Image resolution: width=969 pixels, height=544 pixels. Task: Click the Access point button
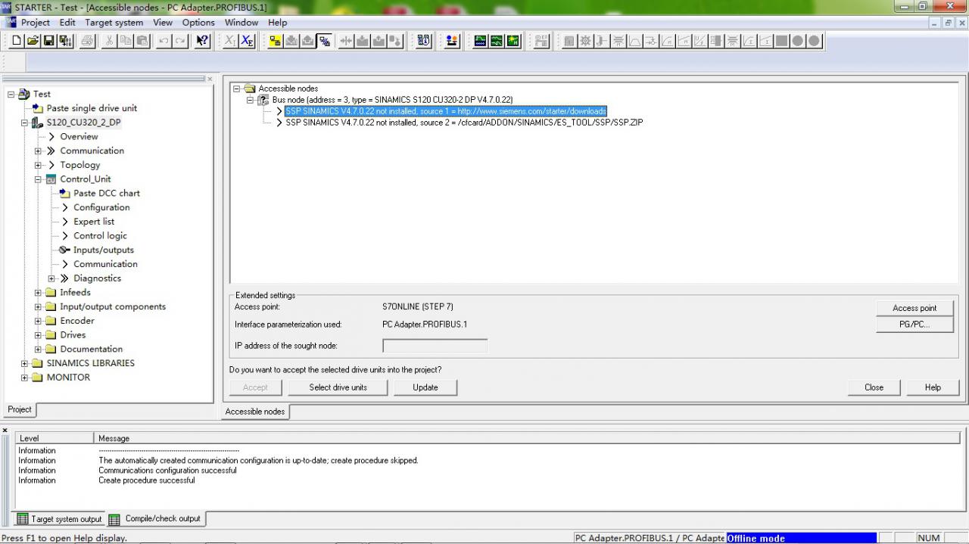[914, 308]
